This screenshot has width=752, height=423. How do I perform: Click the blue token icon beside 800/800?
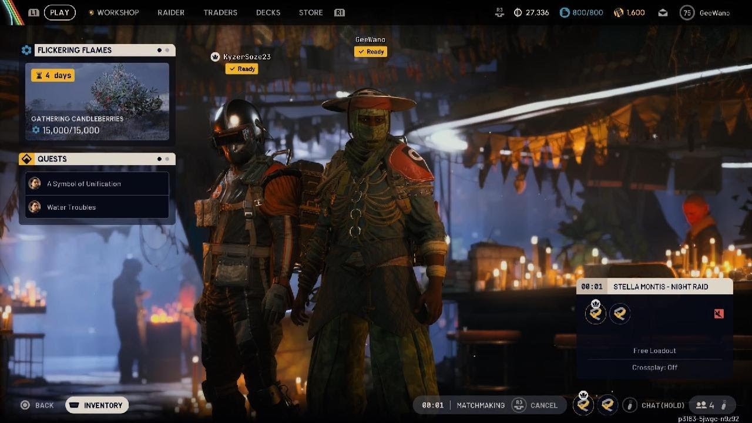click(565, 12)
